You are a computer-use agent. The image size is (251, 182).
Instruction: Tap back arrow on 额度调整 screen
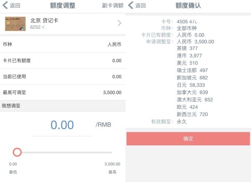5,5
